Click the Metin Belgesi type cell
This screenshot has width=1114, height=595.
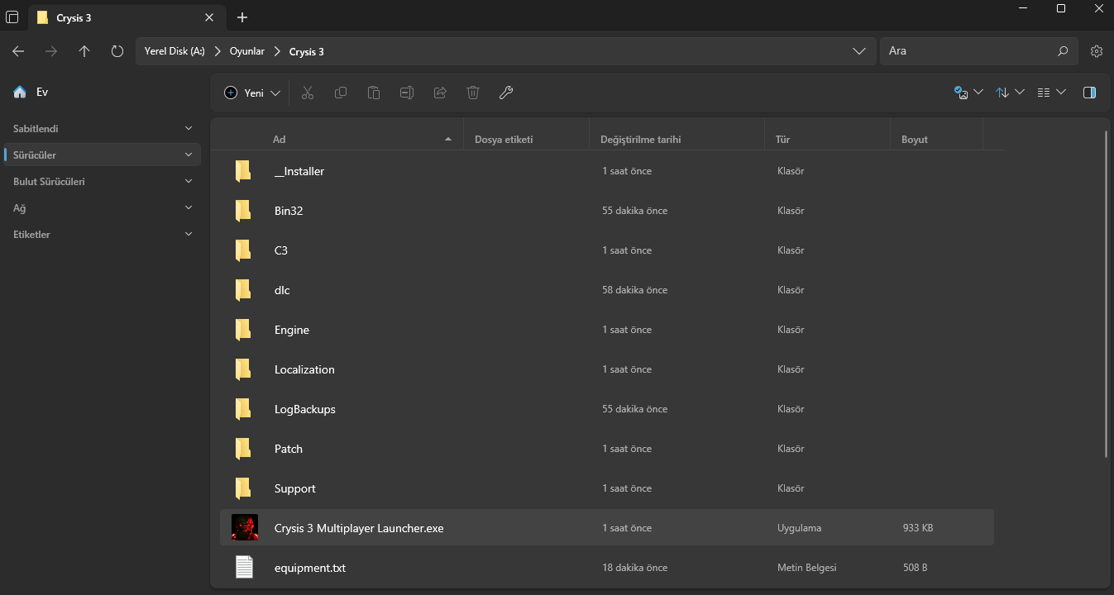tap(807, 568)
